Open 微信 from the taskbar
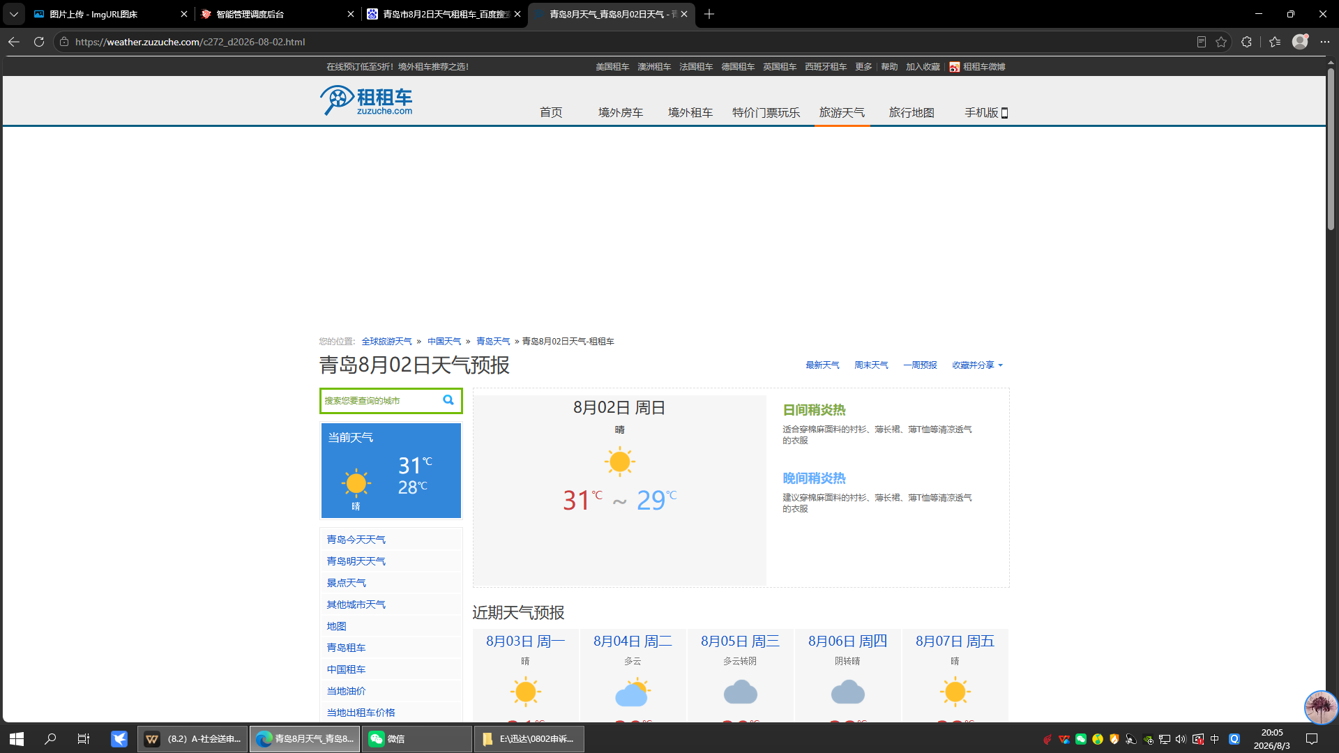1339x753 pixels. pos(417,739)
